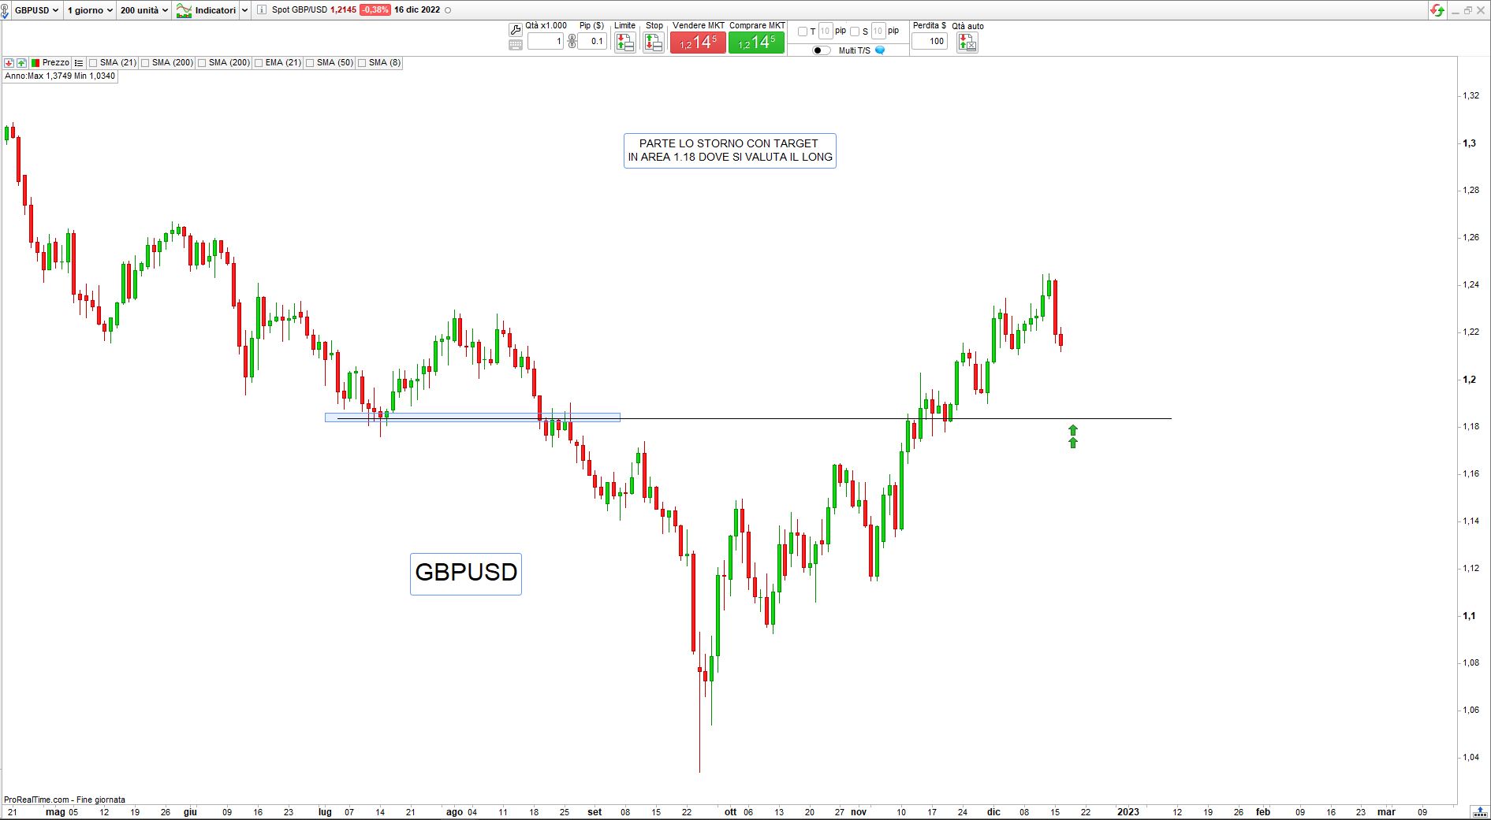The width and height of the screenshot is (1491, 820).
Task: Open the 200 unità history dropdown
Action: tap(144, 10)
